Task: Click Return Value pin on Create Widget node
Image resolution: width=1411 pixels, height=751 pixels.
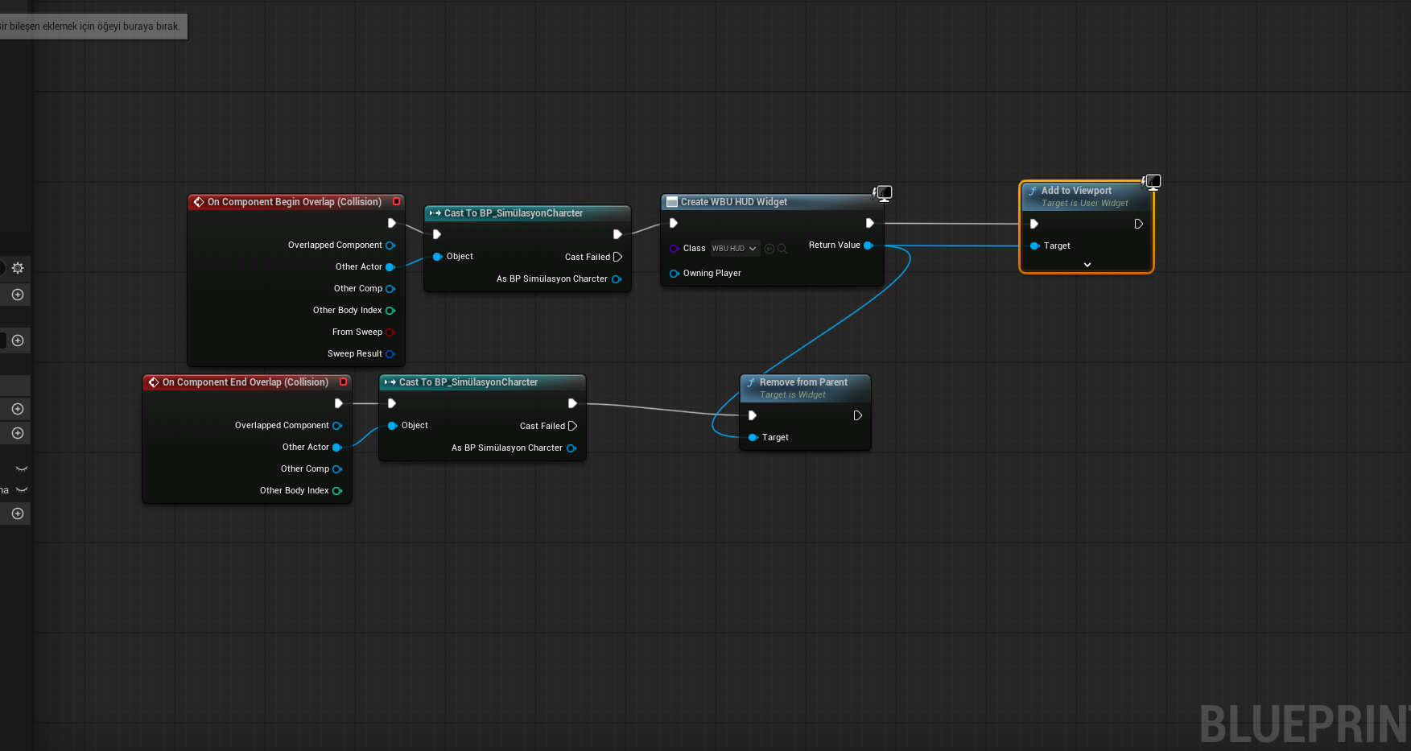Action: click(x=868, y=246)
